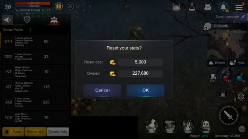This screenshot has height=139, width=248.
Task: Select the helmet character tab
Action: (x=54, y=20)
